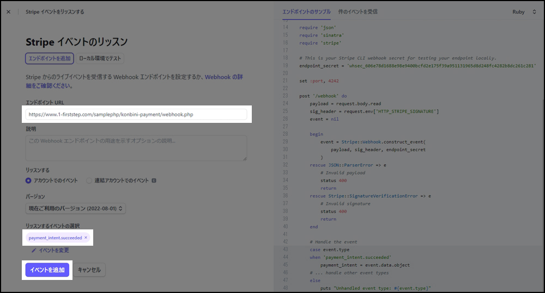Select 連結アカウントでのイベント radio button
Viewport: 545px width, 293px height.
tap(89, 180)
